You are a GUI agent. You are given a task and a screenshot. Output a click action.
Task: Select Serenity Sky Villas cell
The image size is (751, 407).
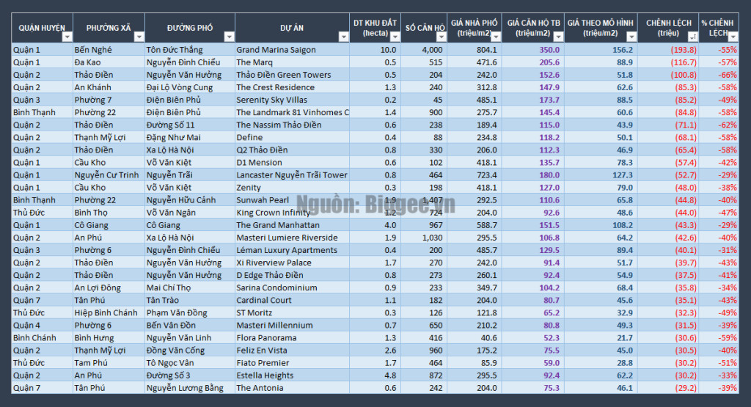click(292, 100)
